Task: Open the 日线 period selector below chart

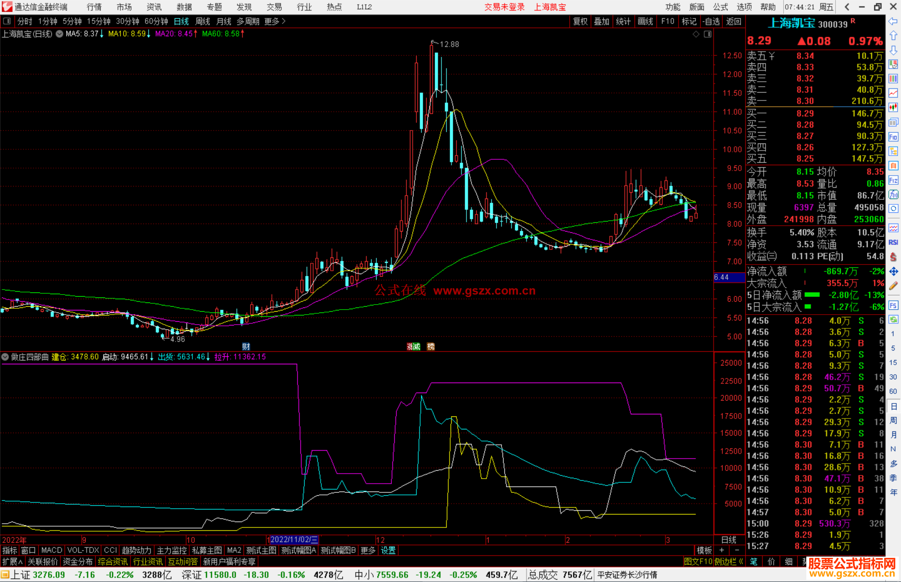Action: [729, 539]
